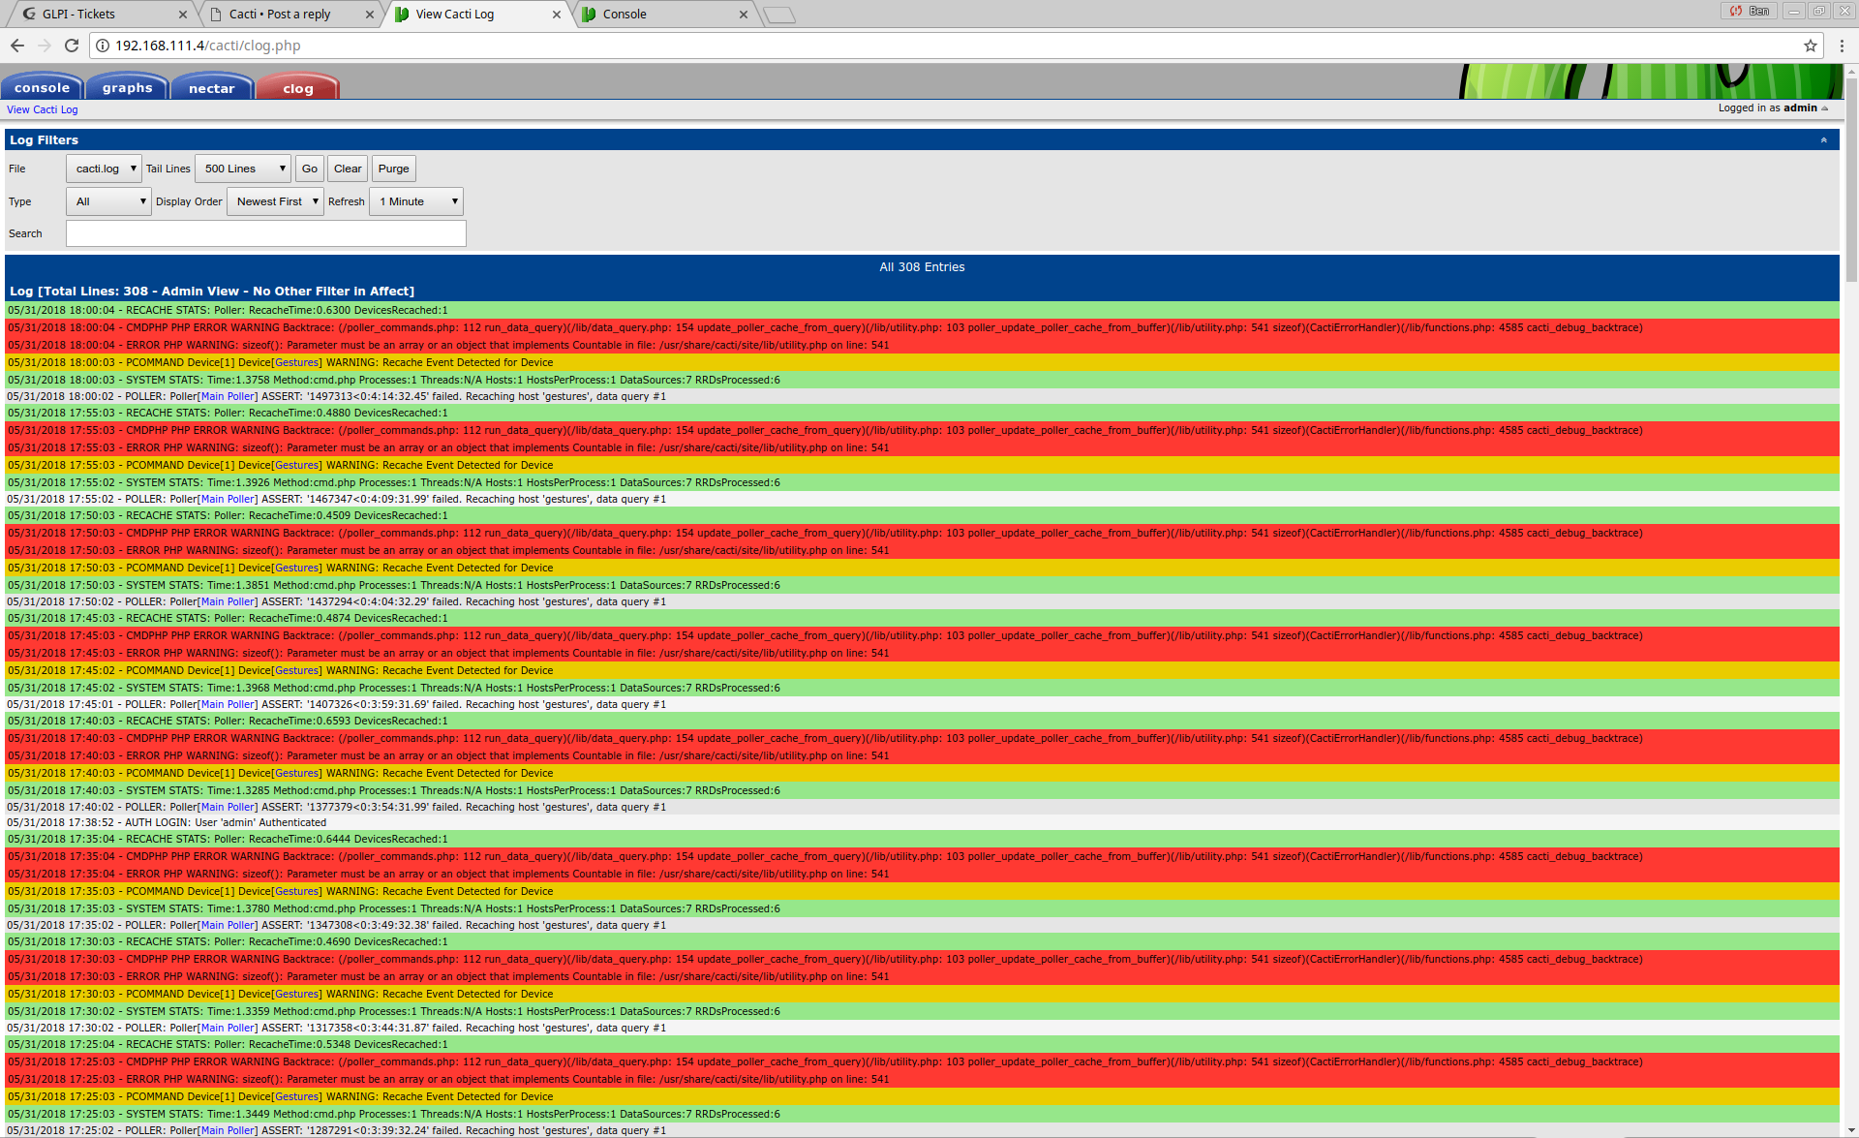1859x1138 pixels.
Task: Open Gestures device link in 18:00:03 PCOMMAND row
Action: click(296, 363)
